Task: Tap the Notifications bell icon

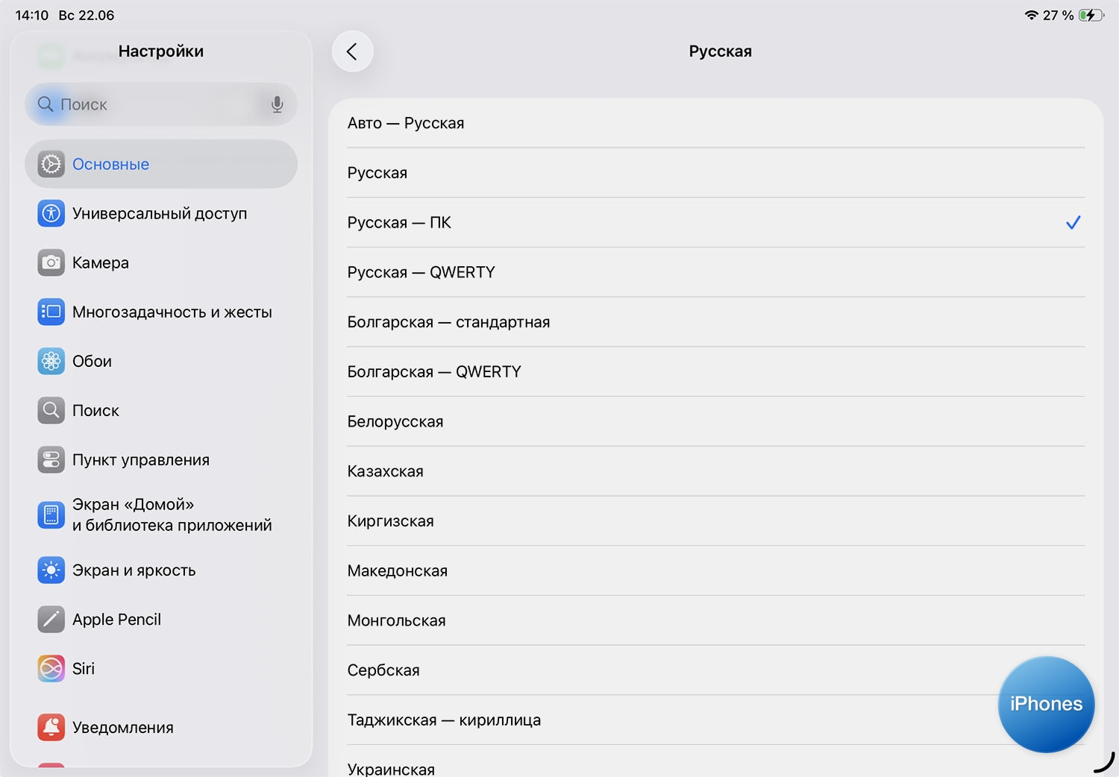Action: [x=51, y=727]
